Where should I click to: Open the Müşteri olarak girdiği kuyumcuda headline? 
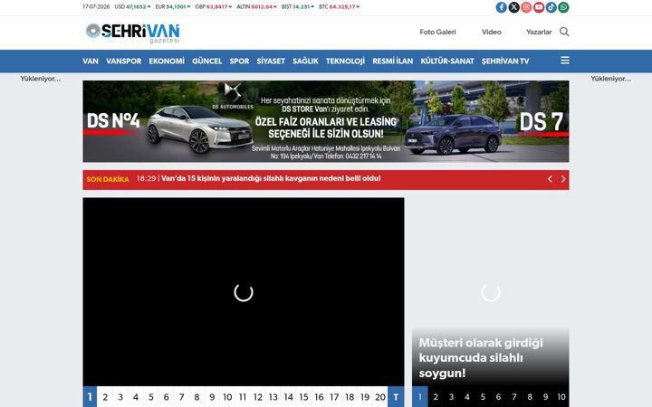(481, 357)
